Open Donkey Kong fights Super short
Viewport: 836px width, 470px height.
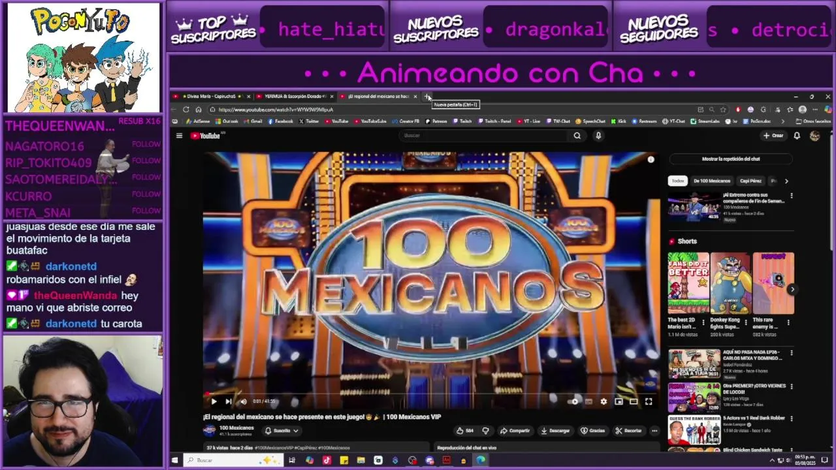click(730, 283)
